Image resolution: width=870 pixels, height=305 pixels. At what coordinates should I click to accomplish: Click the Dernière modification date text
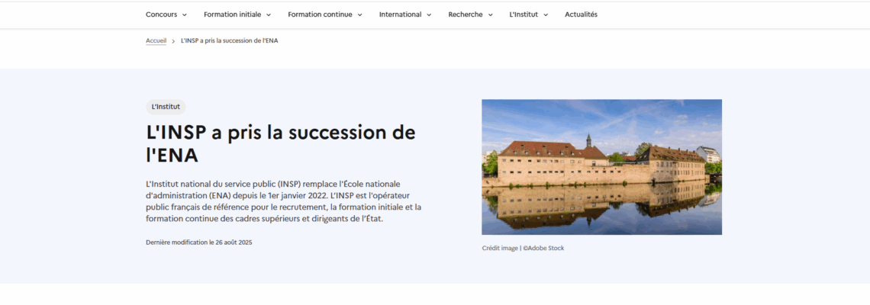click(198, 242)
